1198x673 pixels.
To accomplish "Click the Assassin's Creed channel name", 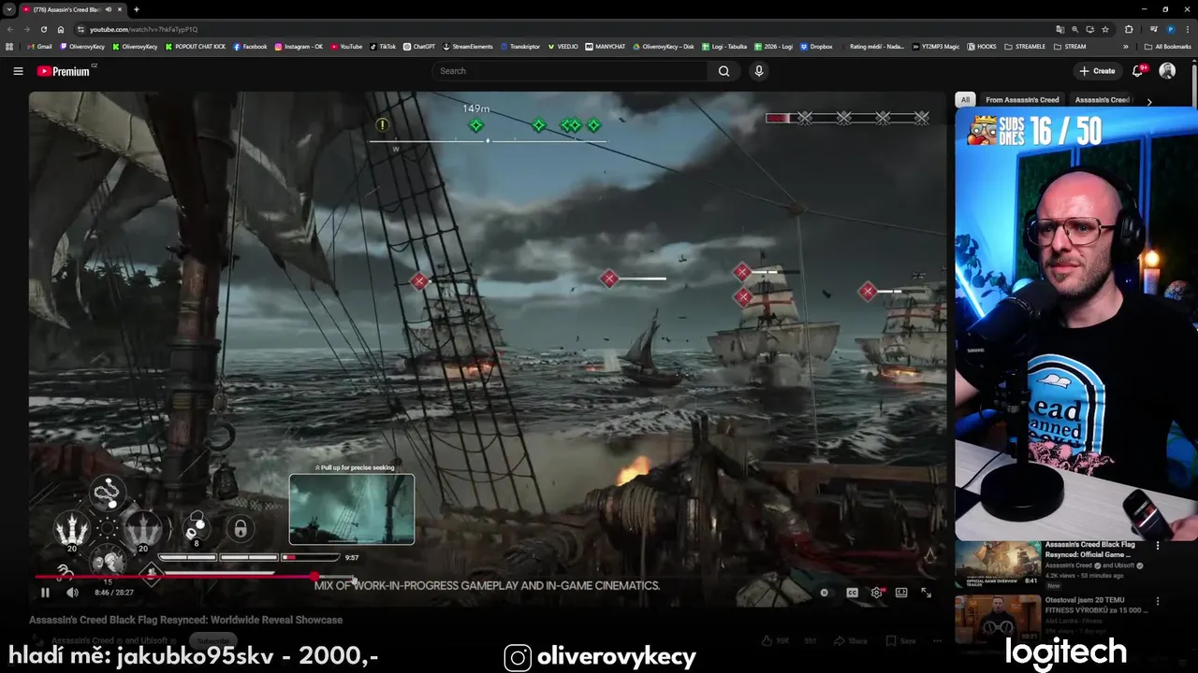I will click(82, 641).
